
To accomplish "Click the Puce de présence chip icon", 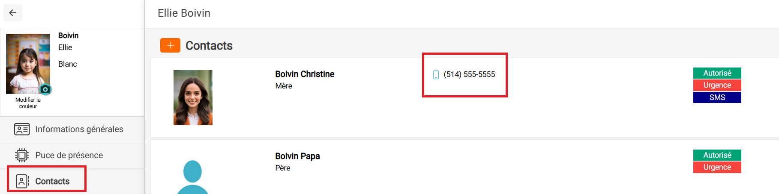I will (22, 155).
